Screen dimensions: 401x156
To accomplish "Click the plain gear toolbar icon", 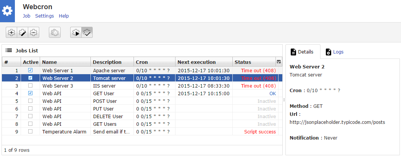I will click(x=55, y=33).
